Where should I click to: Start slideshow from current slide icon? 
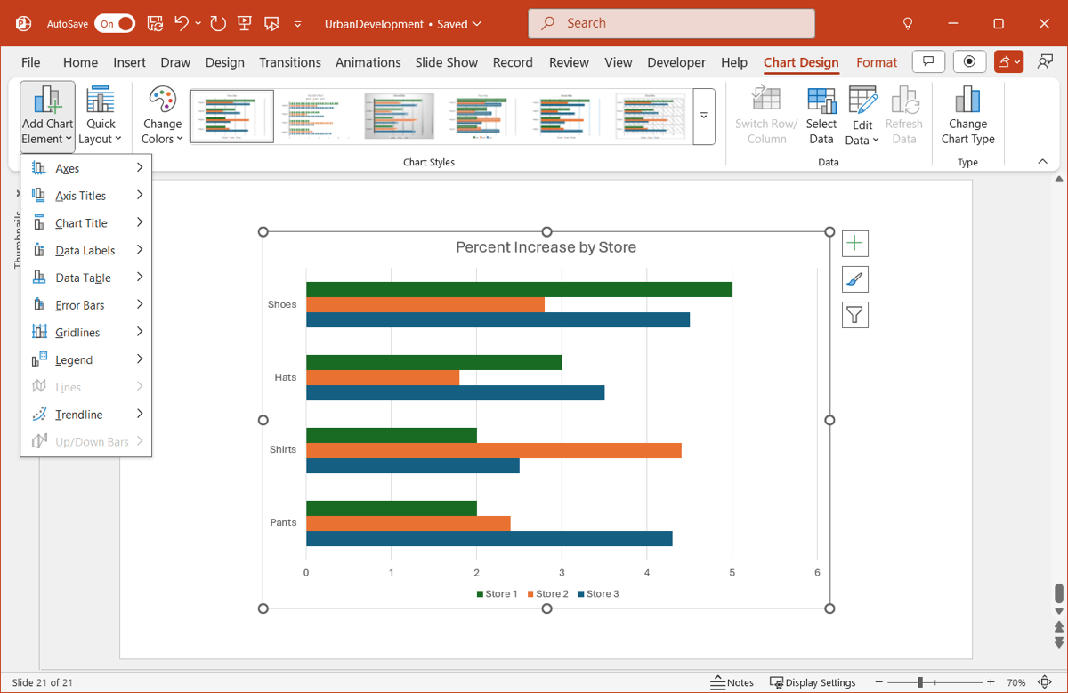pyautogui.click(x=272, y=24)
